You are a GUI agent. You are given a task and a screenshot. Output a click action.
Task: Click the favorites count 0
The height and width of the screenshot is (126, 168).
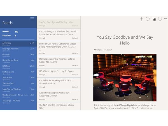(x=15, y=36)
